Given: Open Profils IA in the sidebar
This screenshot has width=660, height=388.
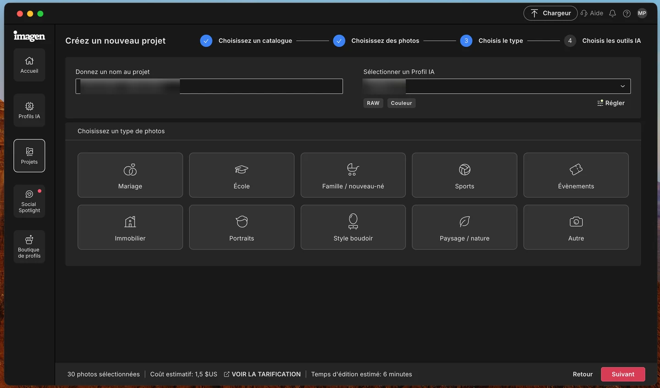Looking at the screenshot, I should (29, 111).
